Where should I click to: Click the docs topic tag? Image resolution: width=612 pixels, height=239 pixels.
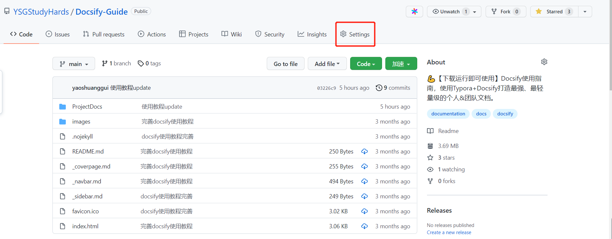tap(481, 114)
